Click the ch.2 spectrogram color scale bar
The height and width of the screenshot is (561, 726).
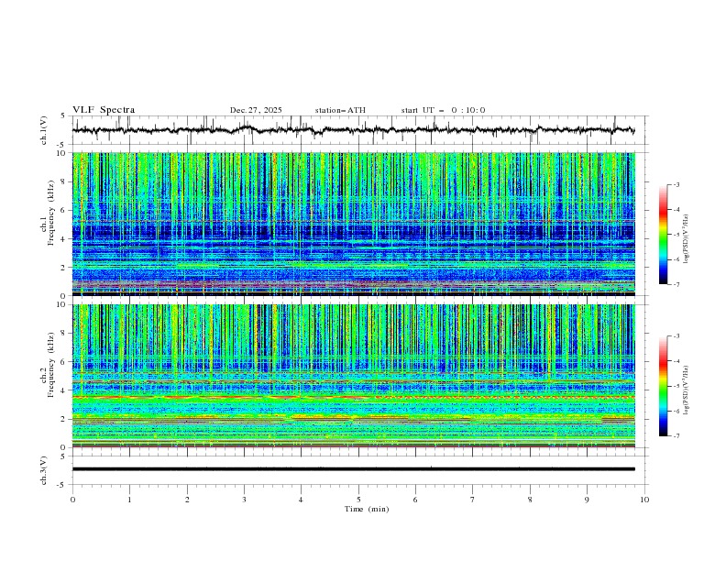(663, 386)
